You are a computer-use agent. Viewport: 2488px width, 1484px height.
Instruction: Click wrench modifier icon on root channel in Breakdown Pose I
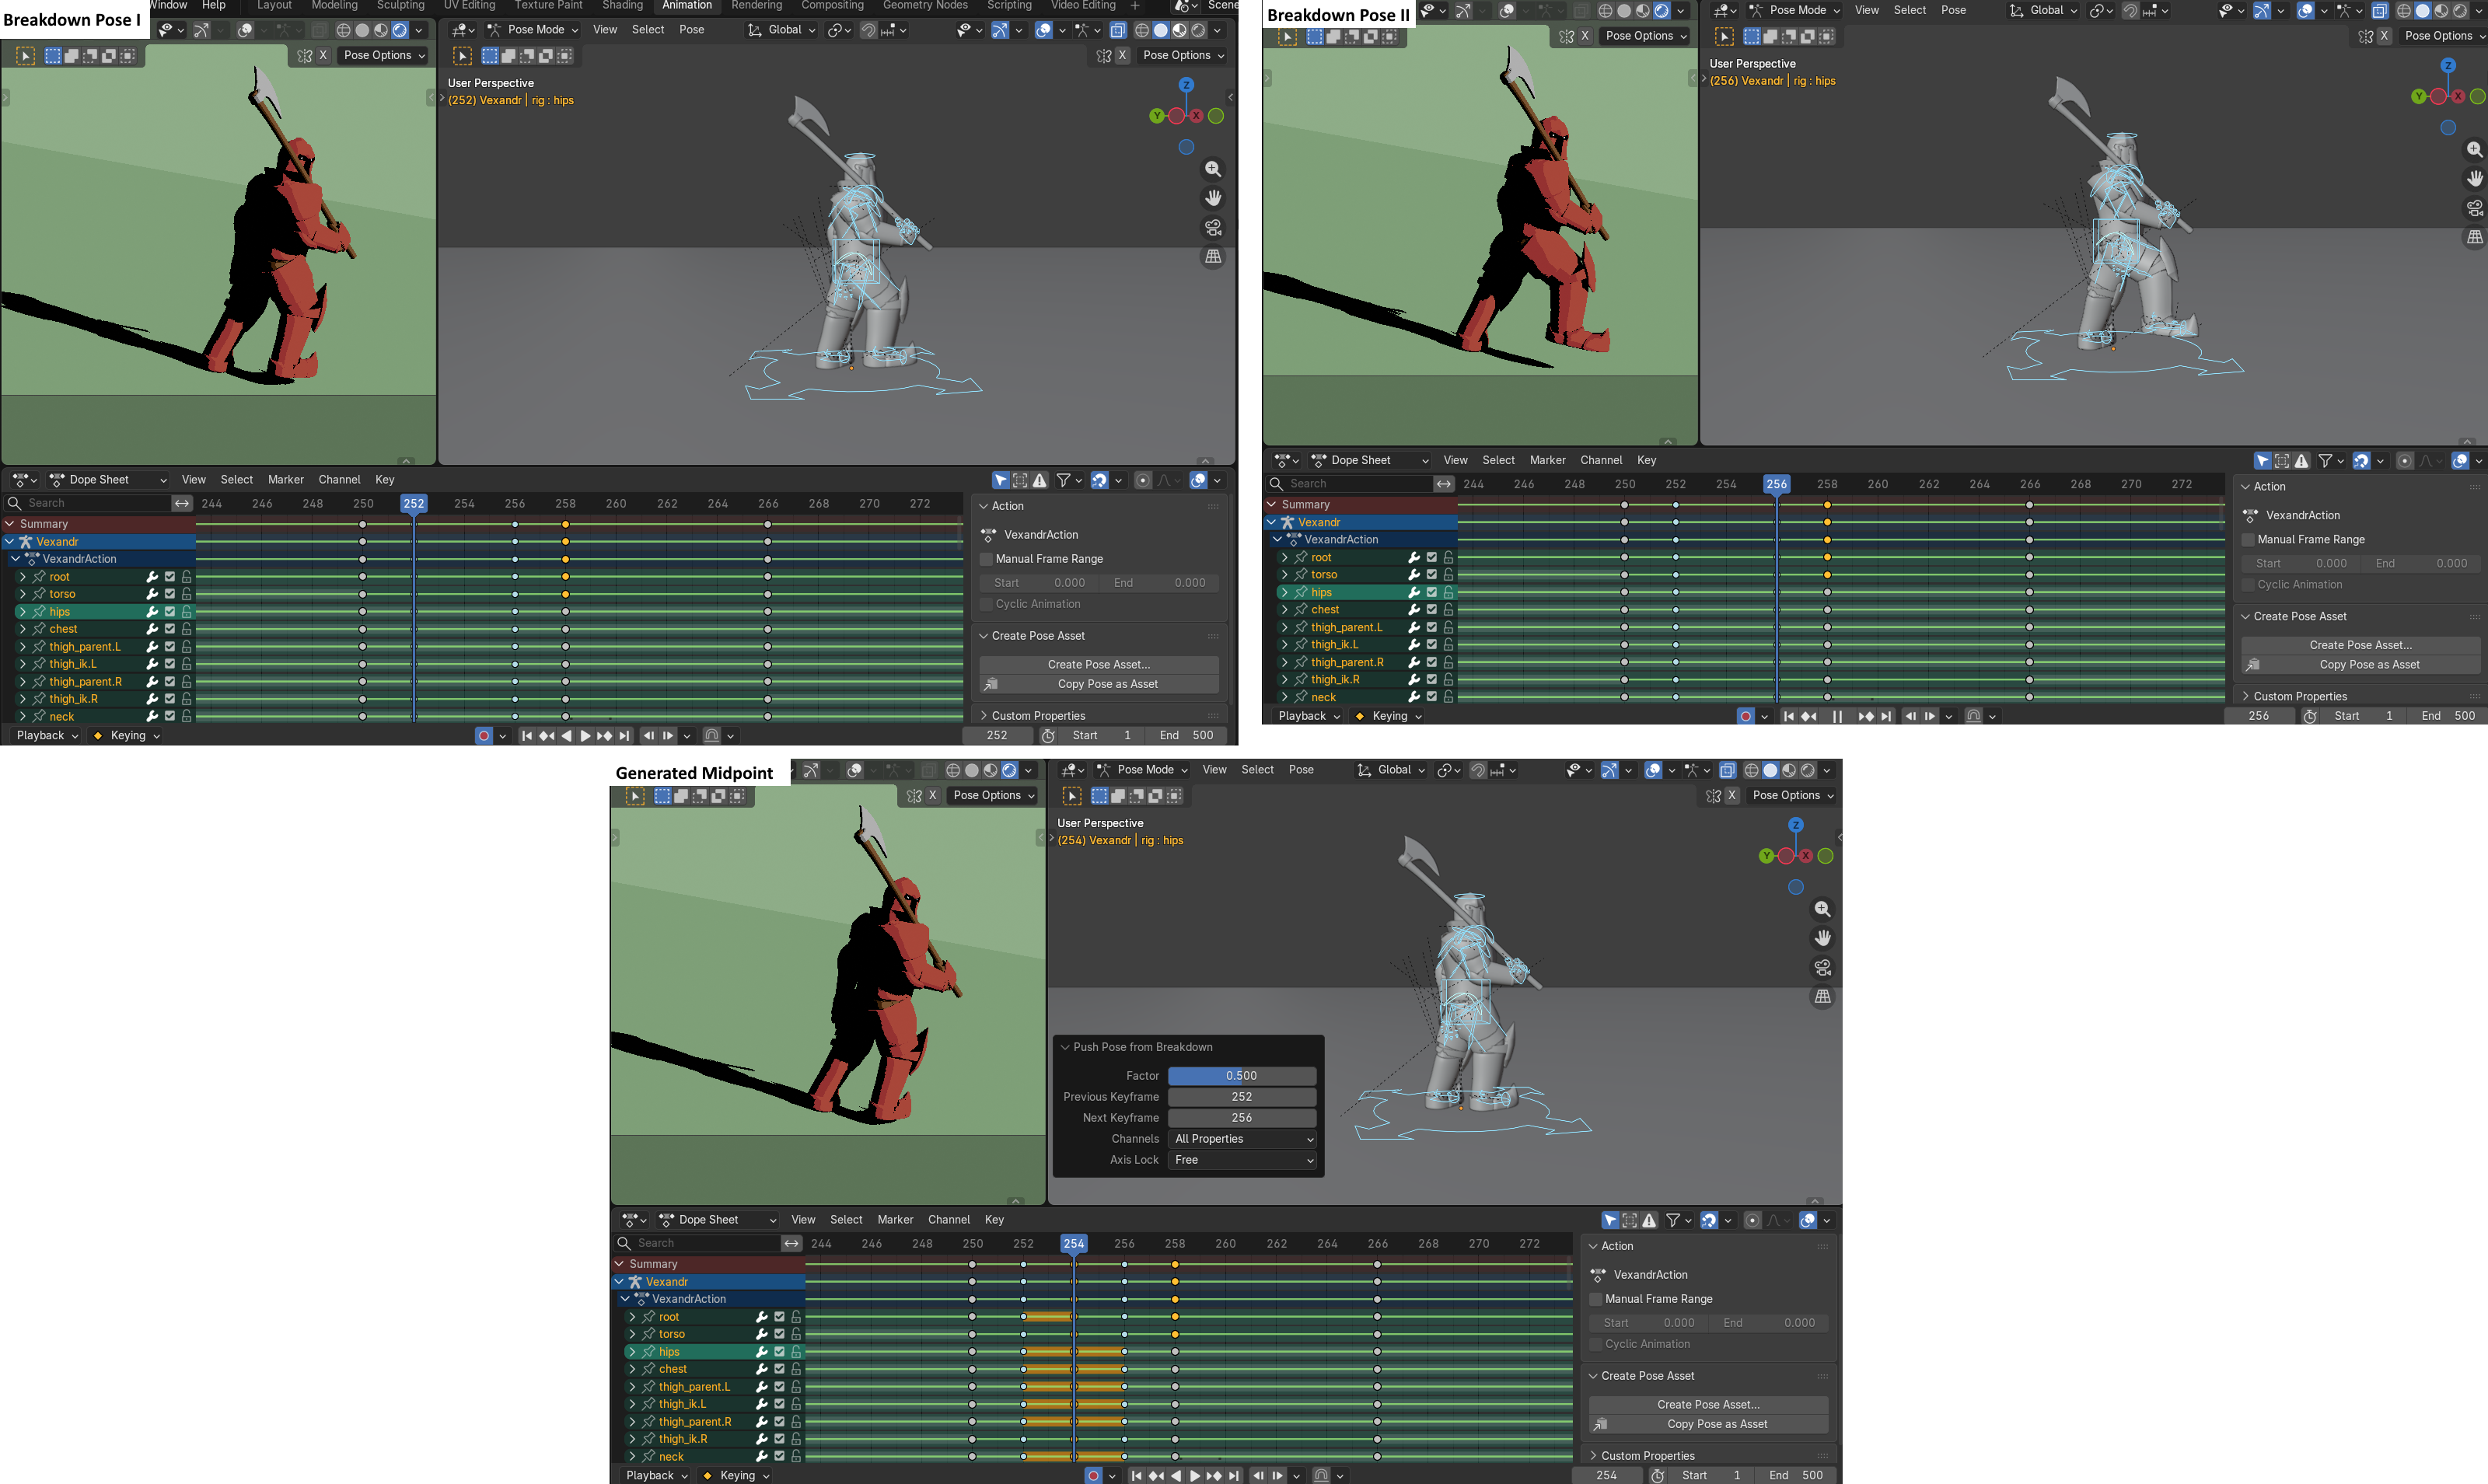153,577
